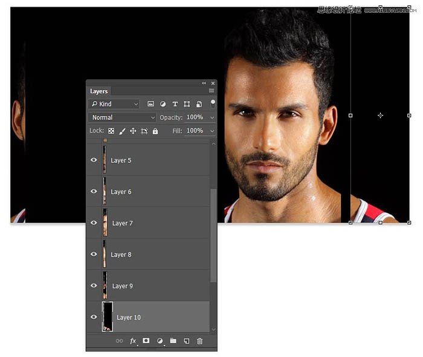The height and width of the screenshot is (357, 423).
Task: Open the fx layer style menu
Action: 133,341
